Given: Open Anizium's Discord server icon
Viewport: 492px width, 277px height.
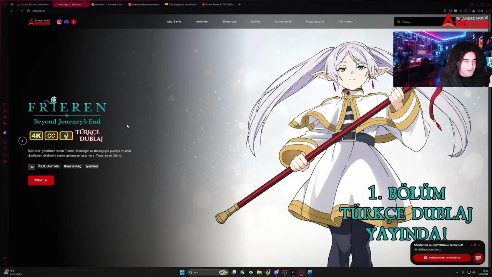Looking at the screenshot, I should point(66,22).
